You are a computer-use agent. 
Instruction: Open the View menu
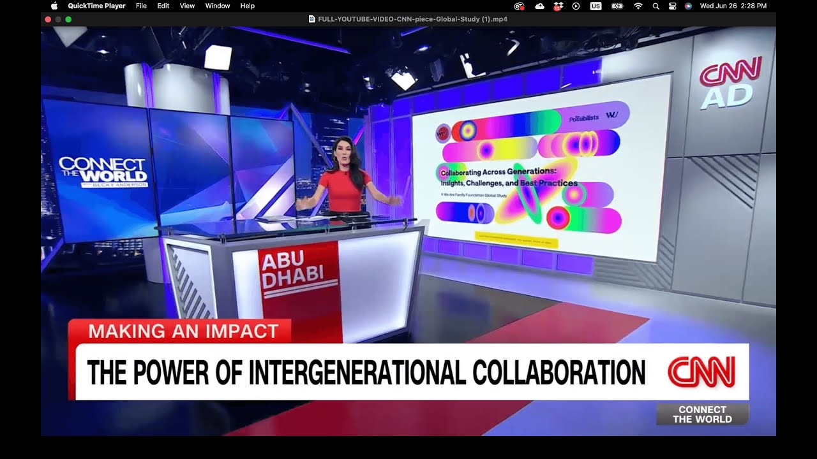coord(187,6)
